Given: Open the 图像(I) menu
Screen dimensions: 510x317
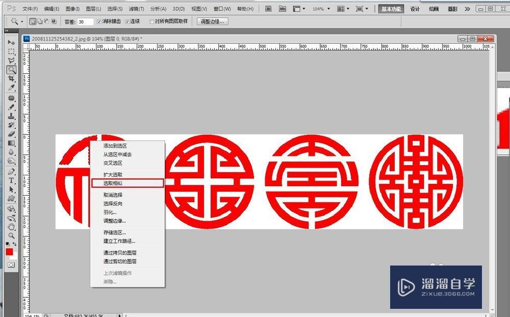Looking at the screenshot, I should tap(72, 9).
